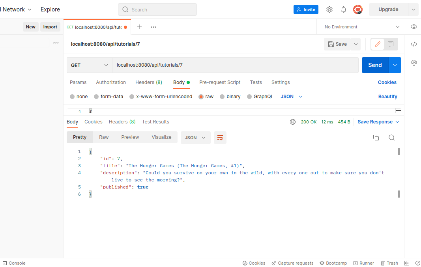Image resolution: width=421 pixels, height=267 pixels.
Task: Open the Network menu dropdown
Action: [16, 9]
